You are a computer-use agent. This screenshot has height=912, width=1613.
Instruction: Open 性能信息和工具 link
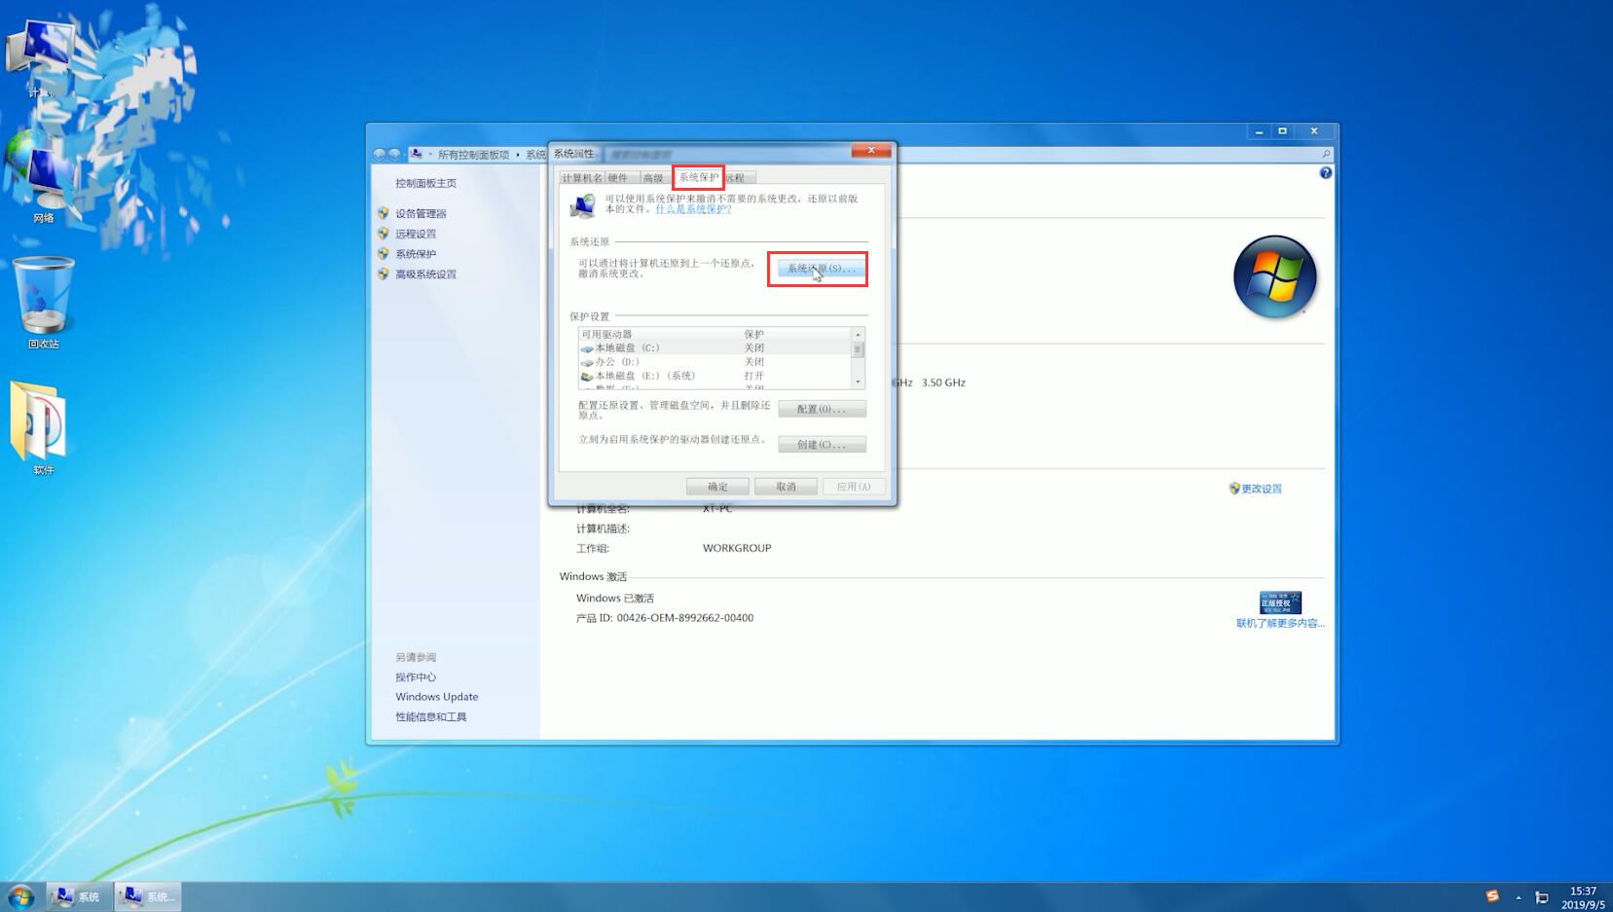tap(430, 717)
